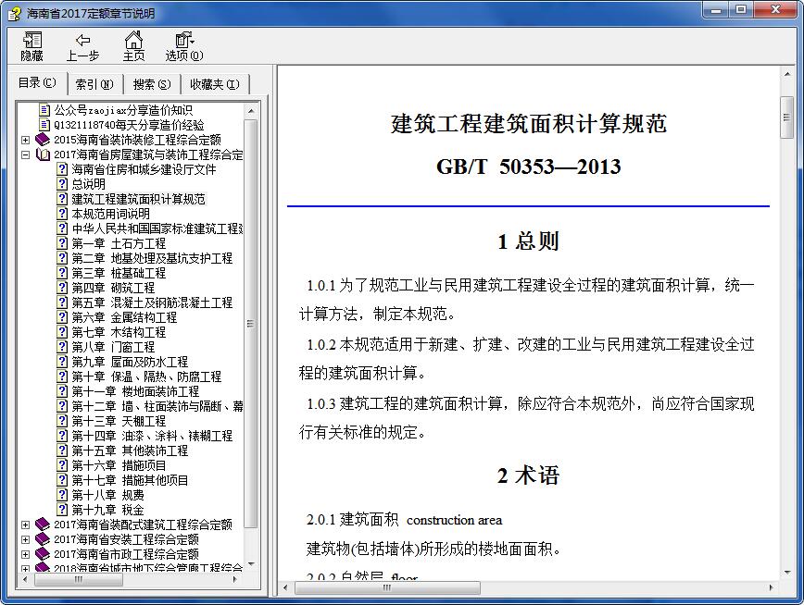Collapse the 2017海南省房屋建筑与装饰工程 node
This screenshot has height=605, width=804.
[25, 154]
